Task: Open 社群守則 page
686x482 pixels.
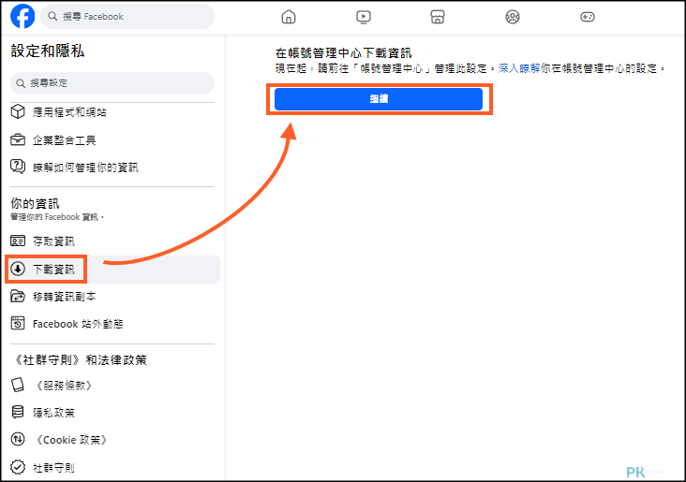Action: (53, 468)
